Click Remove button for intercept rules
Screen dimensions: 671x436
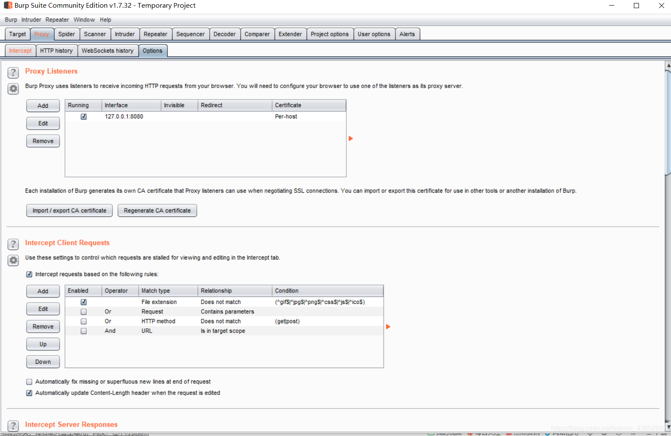[43, 327]
